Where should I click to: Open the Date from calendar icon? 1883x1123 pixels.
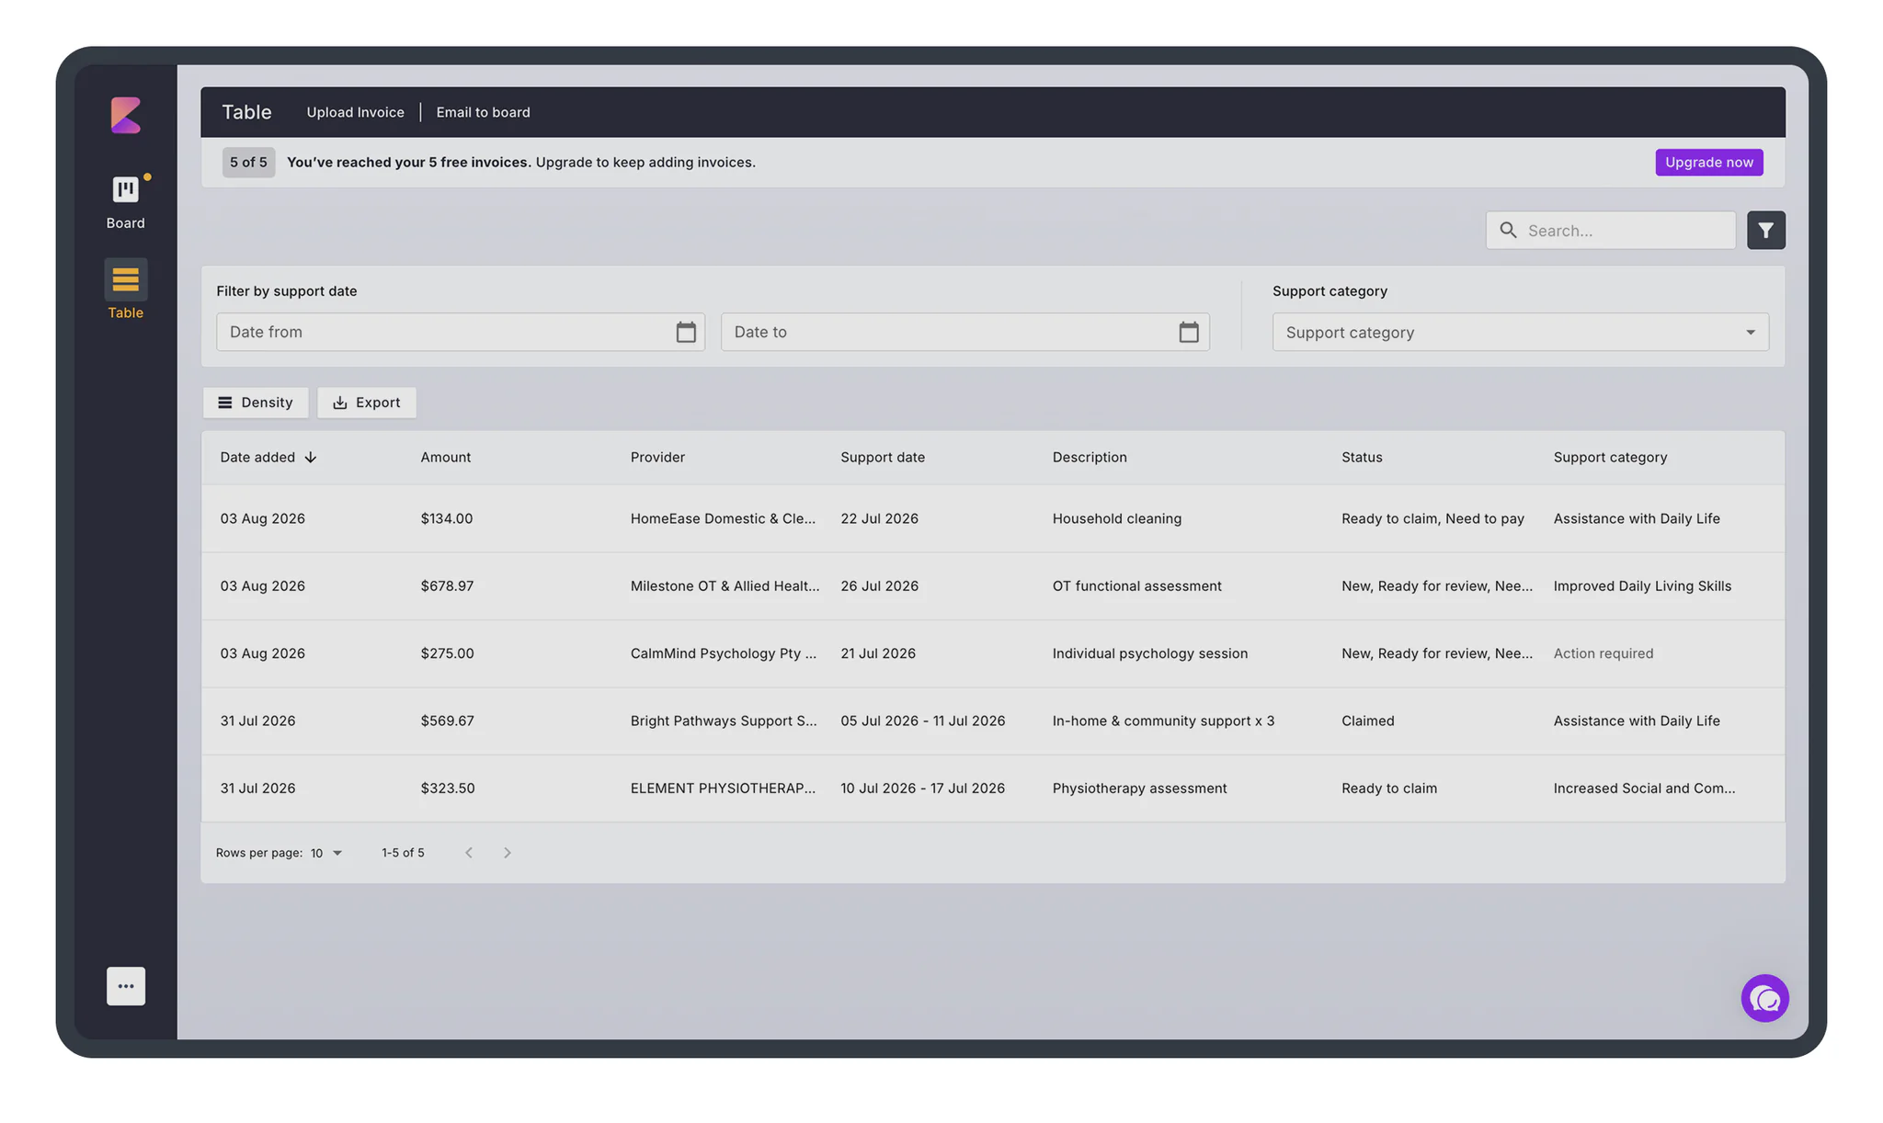(686, 332)
